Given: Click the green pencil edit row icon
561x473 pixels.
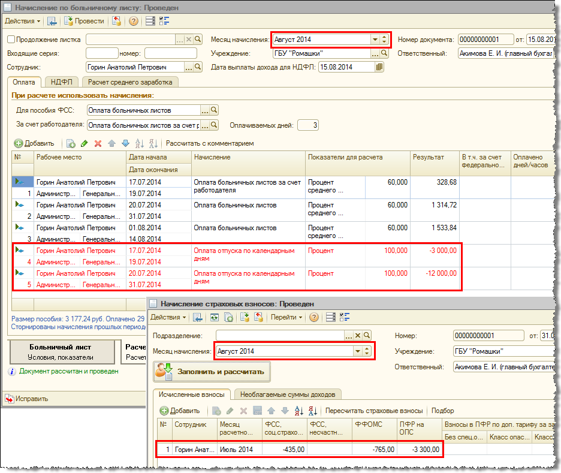Looking at the screenshot, I should point(84,143).
